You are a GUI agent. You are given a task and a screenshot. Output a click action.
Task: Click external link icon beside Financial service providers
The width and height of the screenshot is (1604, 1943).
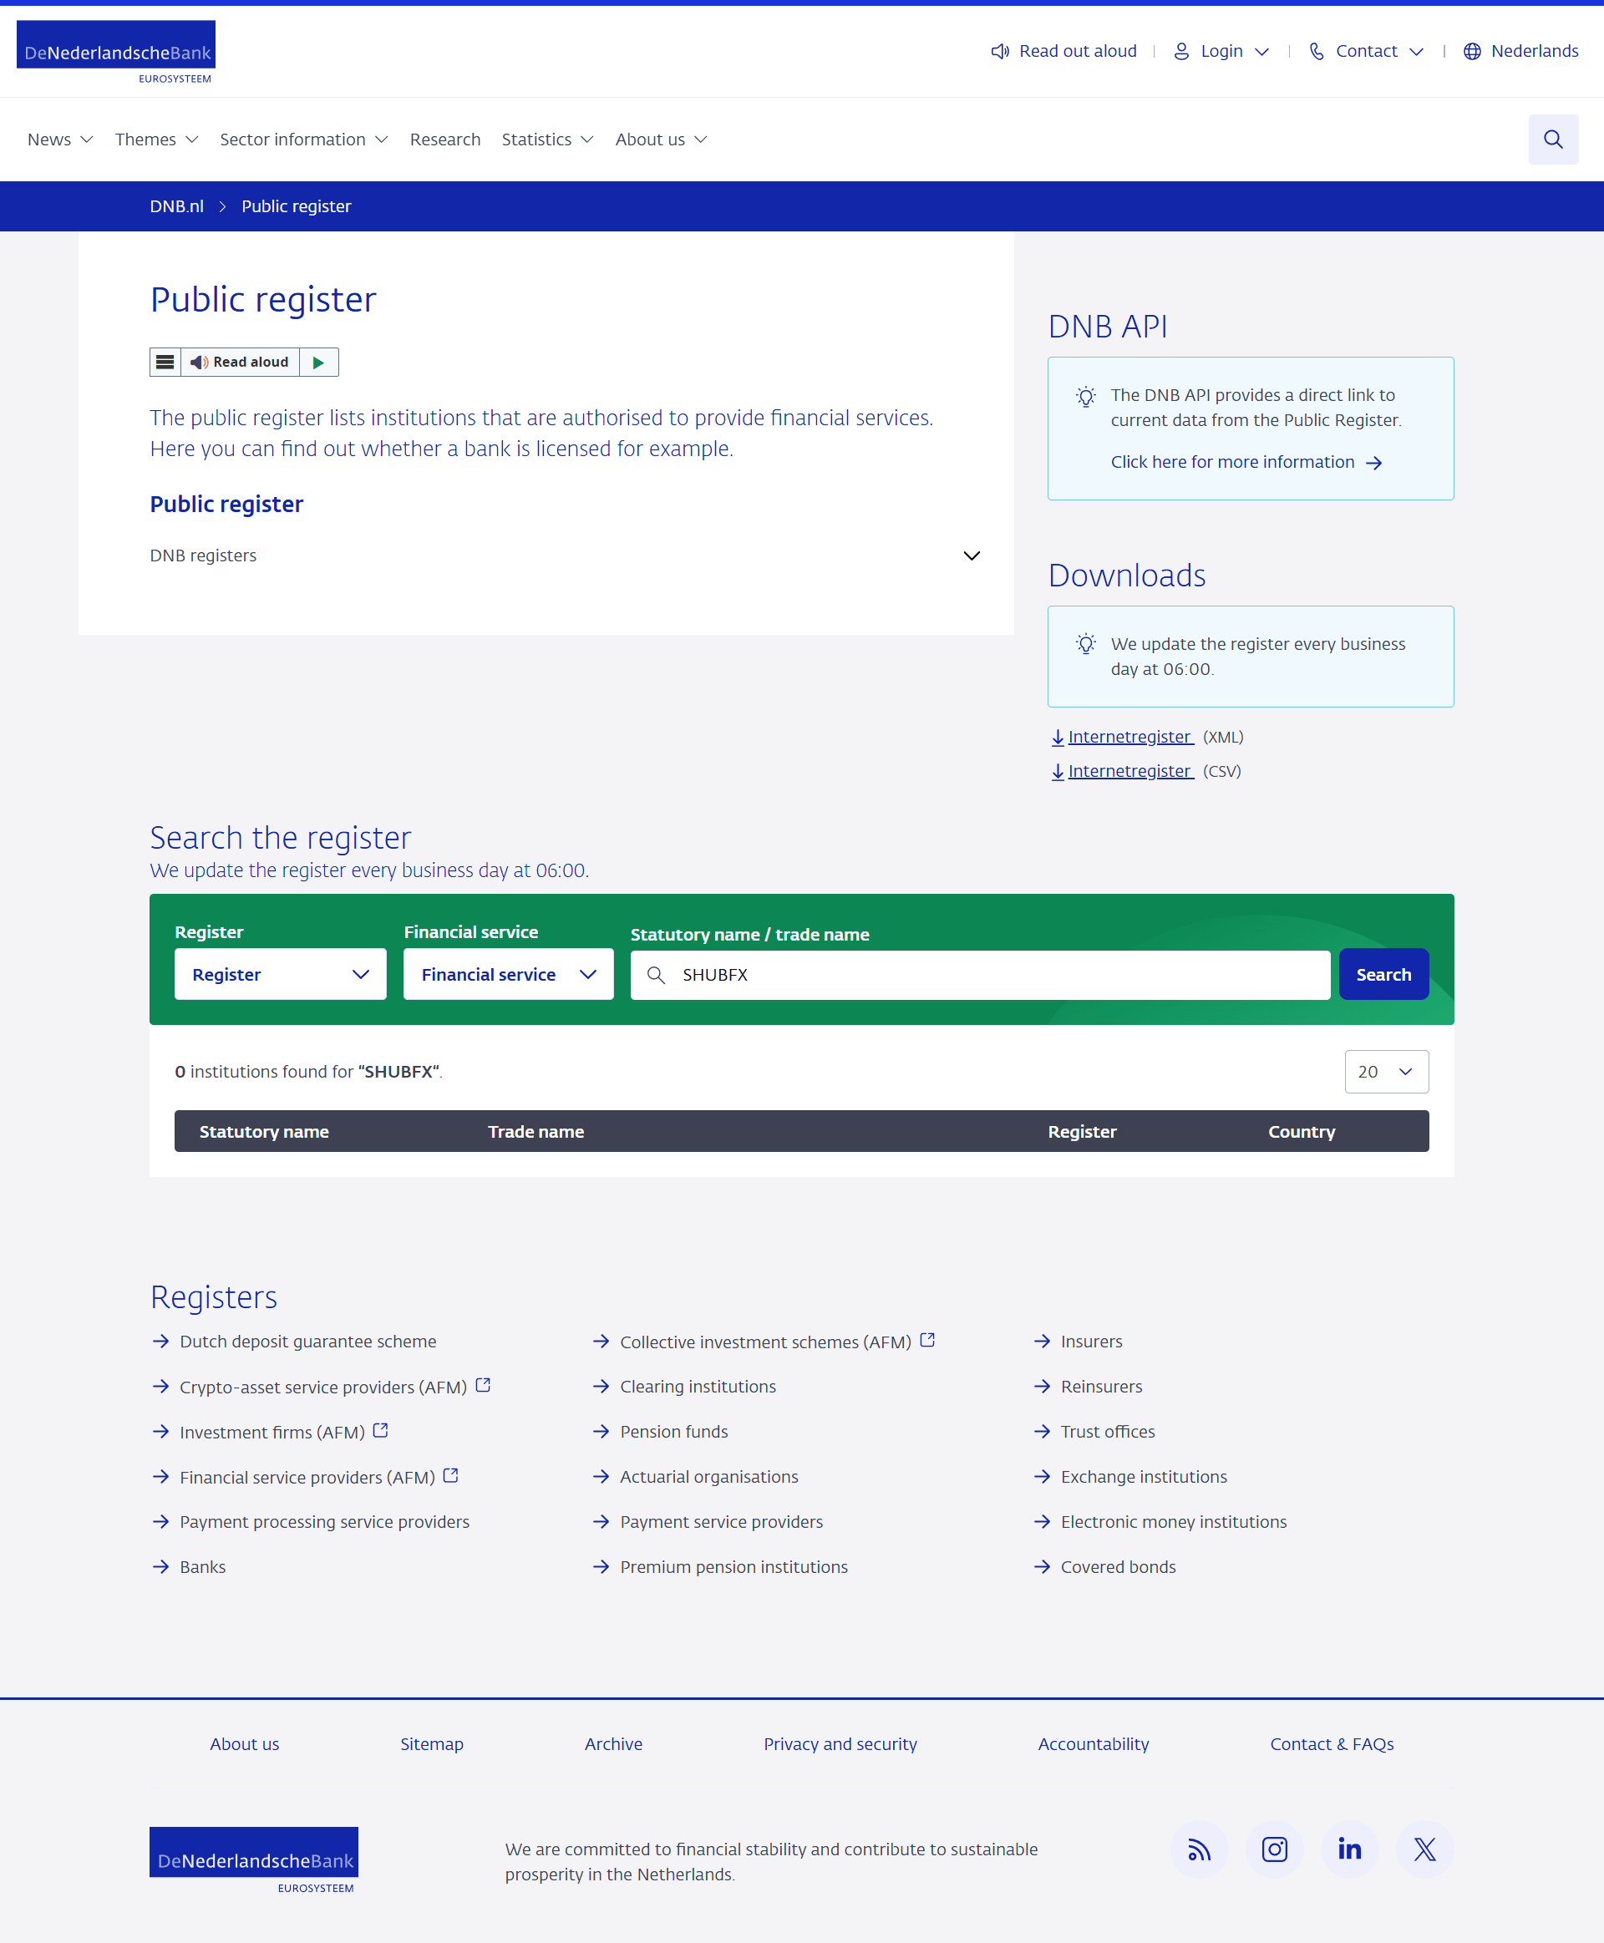450,1475
